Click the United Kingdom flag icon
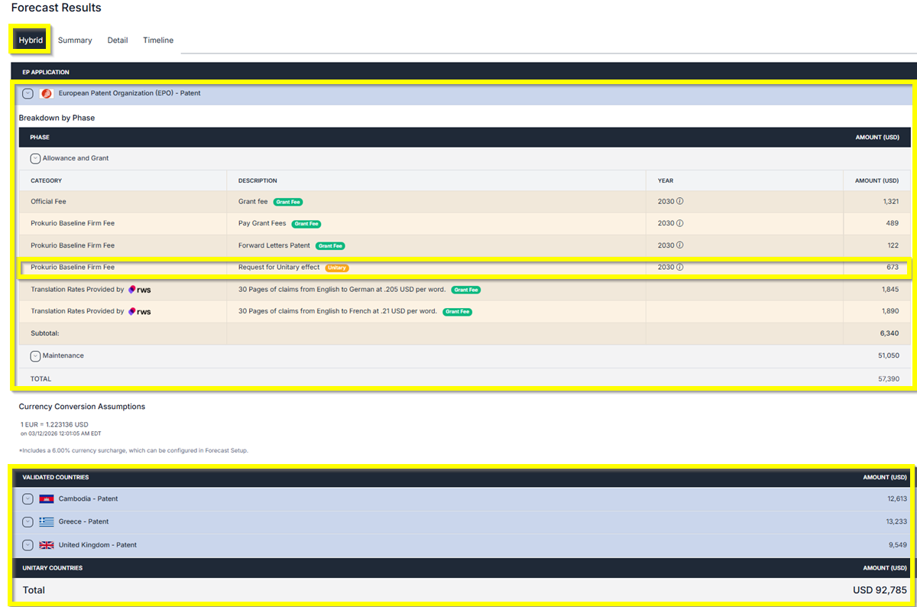The width and height of the screenshot is (917, 607). pyautogui.click(x=47, y=545)
